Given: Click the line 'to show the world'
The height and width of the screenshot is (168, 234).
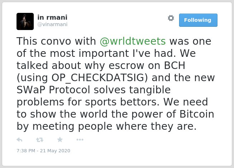Looking at the screenshot, I should tap(115, 114).
